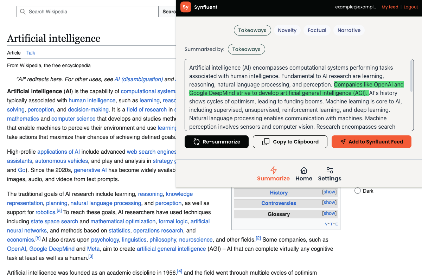
Task: Select the Narrative summary mode
Action: click(x=349, y=30)
